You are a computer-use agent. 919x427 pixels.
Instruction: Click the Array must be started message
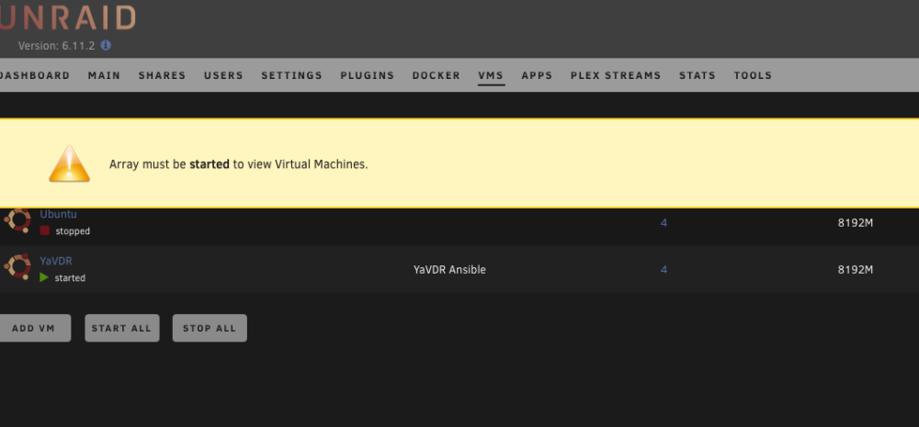tap(239, 164)
